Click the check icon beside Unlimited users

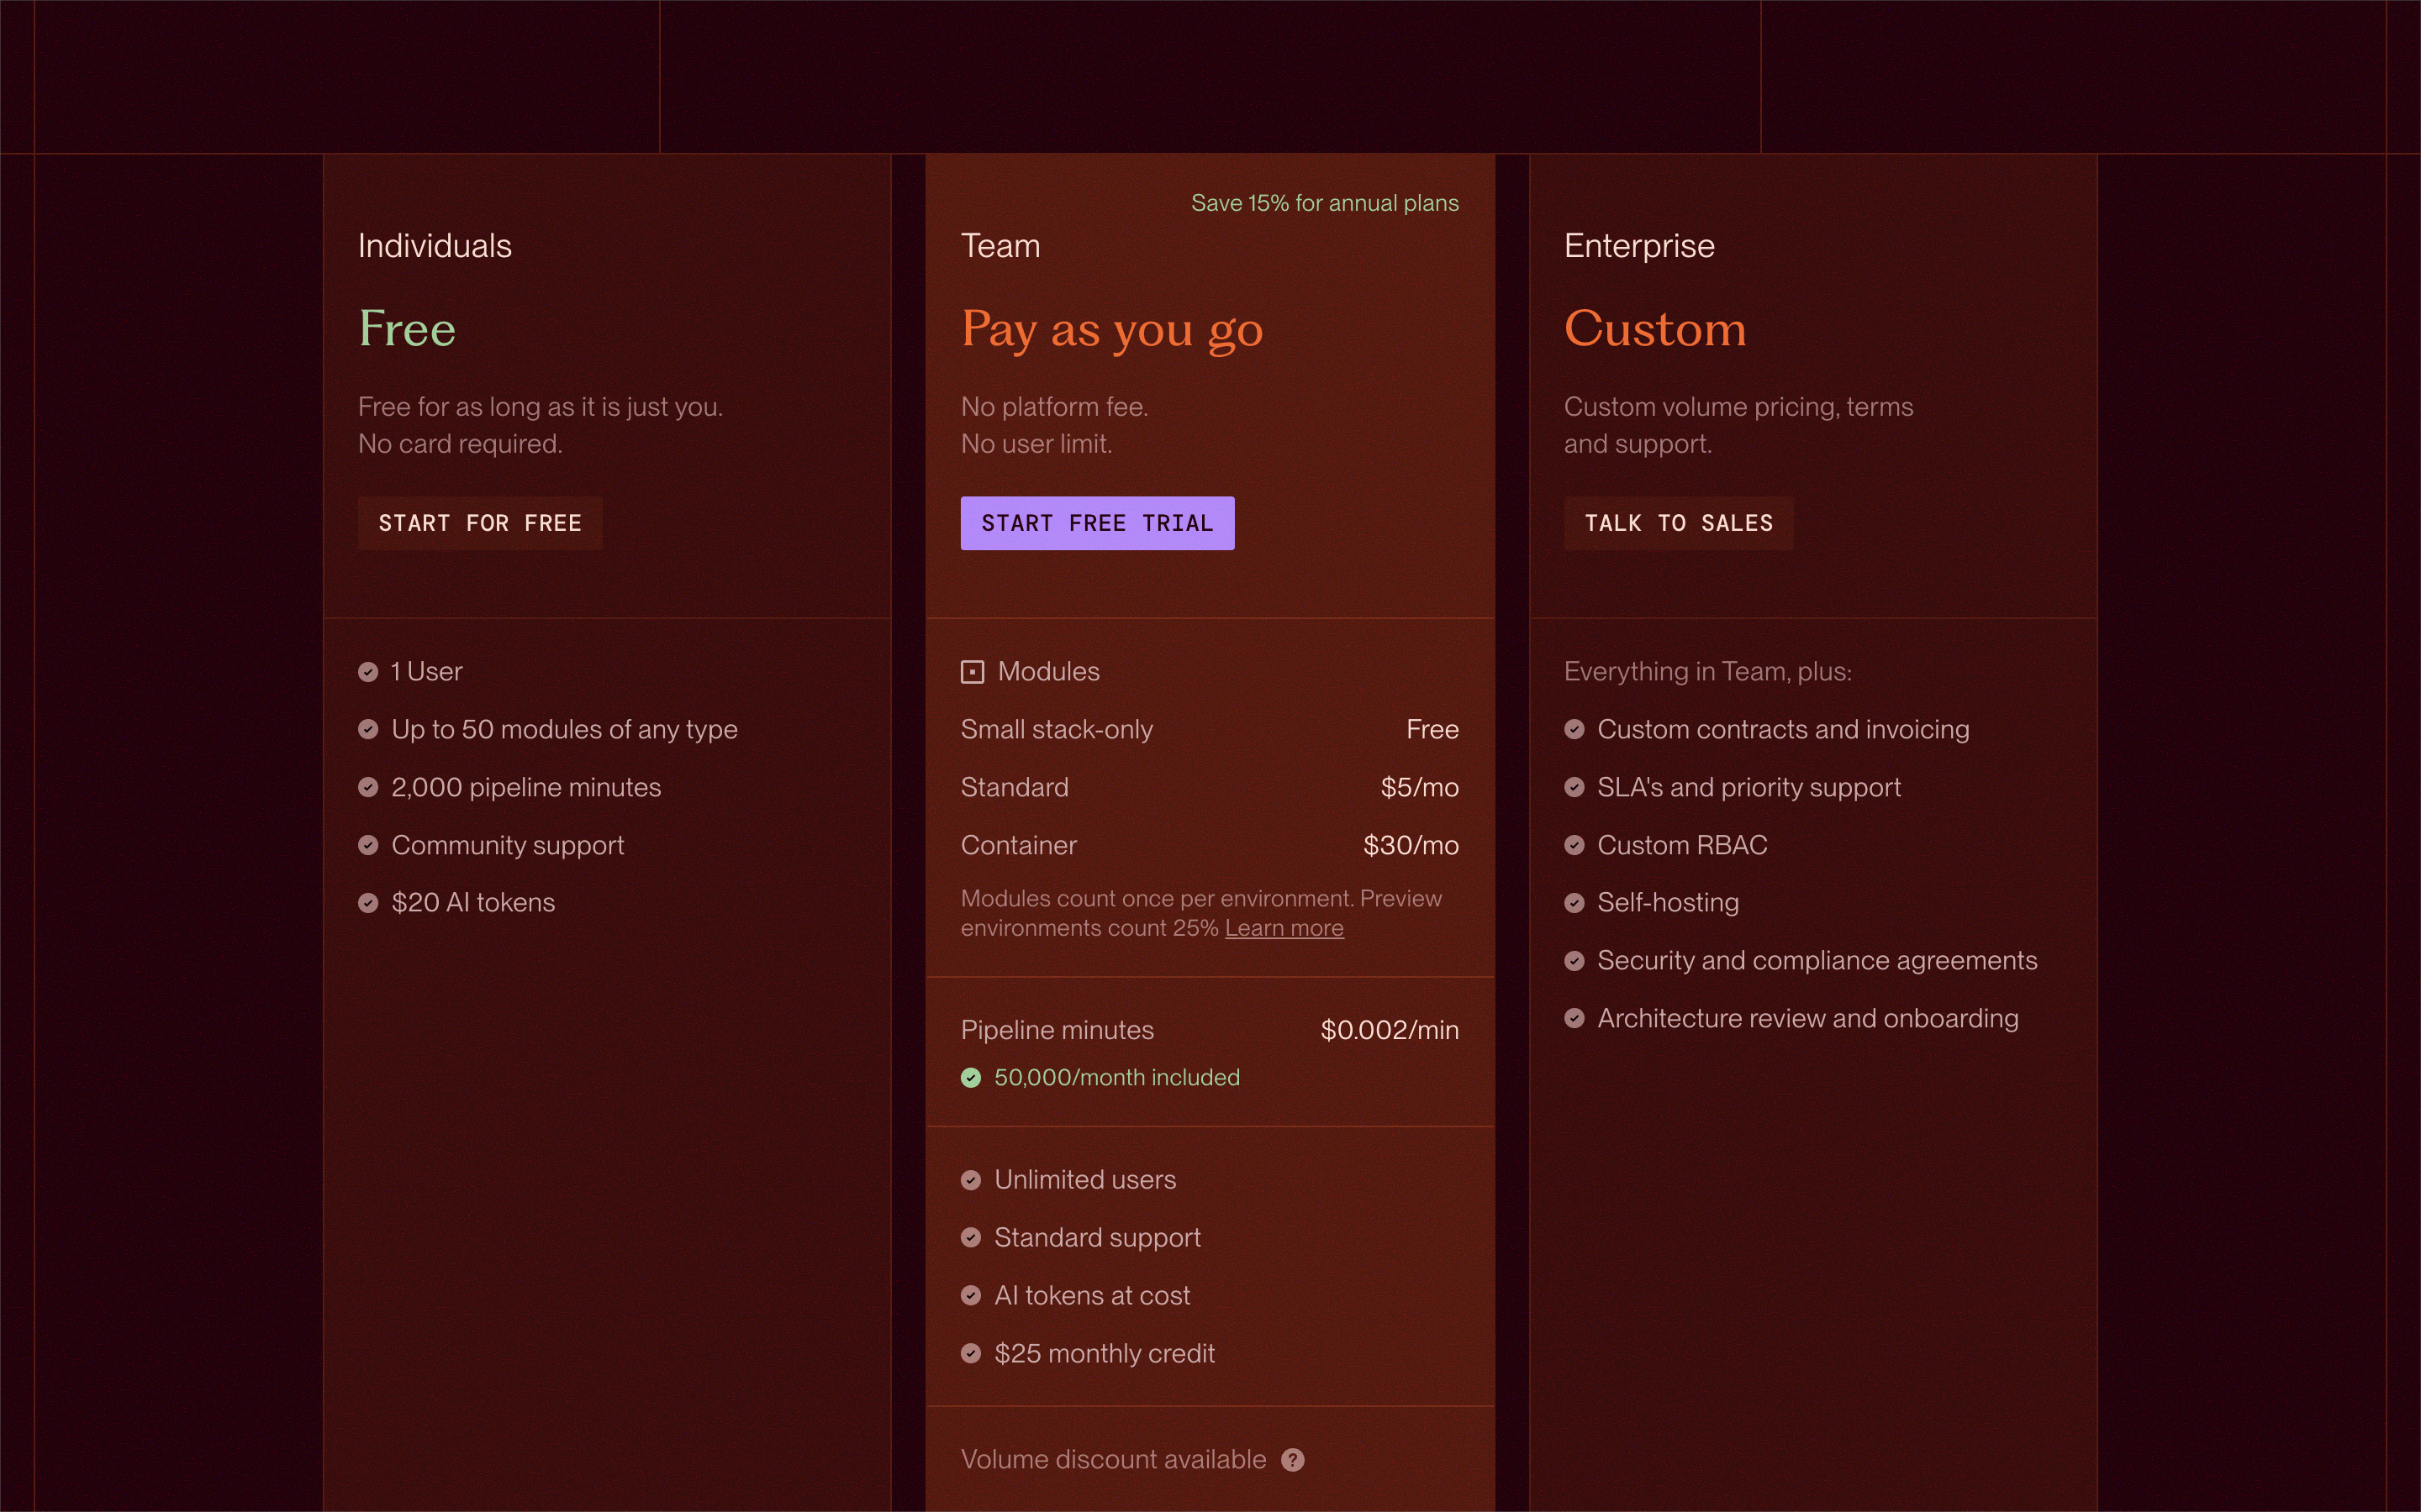tap(970, 1180)
